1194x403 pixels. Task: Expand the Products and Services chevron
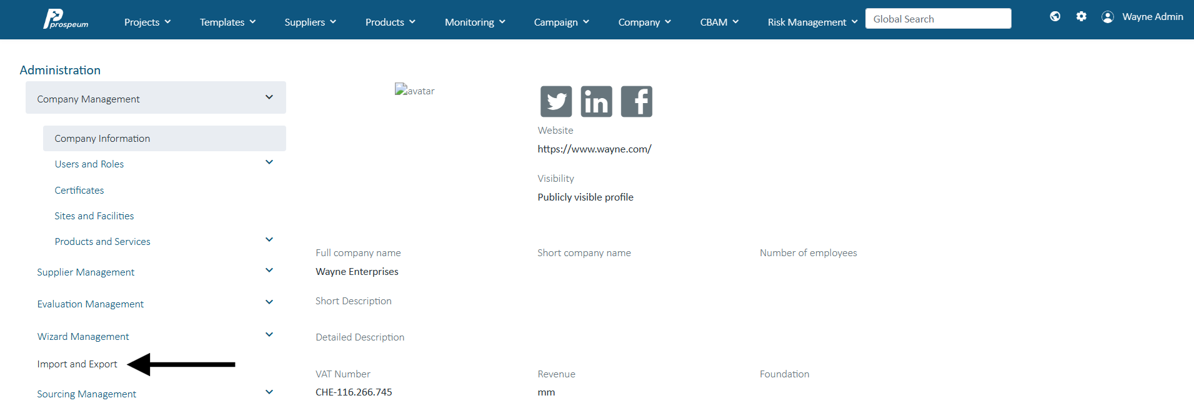coord(269,240)
